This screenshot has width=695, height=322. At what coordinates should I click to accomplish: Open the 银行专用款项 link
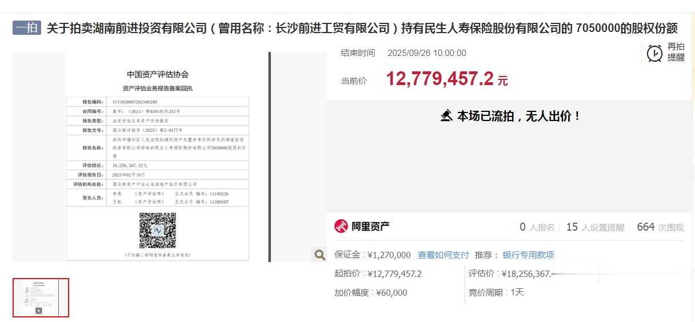click(x=528, y=255)
